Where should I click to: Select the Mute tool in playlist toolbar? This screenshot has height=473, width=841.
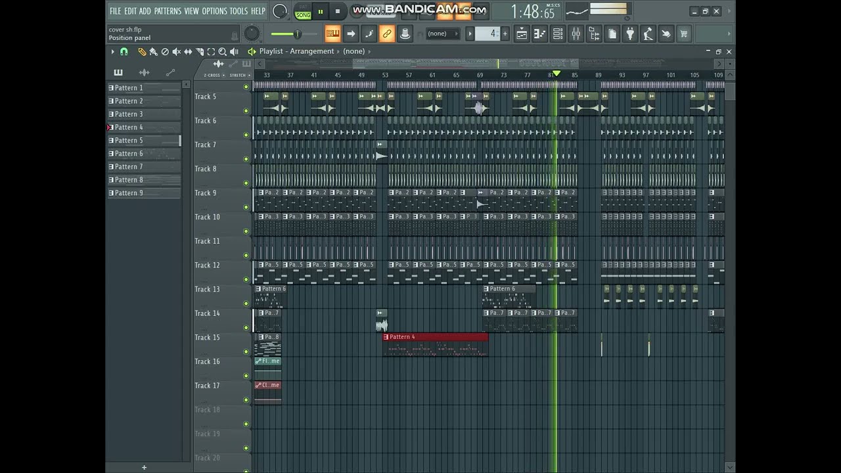[176, 51]
